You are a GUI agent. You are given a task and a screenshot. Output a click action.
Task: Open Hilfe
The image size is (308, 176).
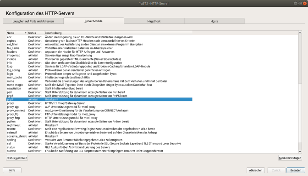tap(12, 170)
